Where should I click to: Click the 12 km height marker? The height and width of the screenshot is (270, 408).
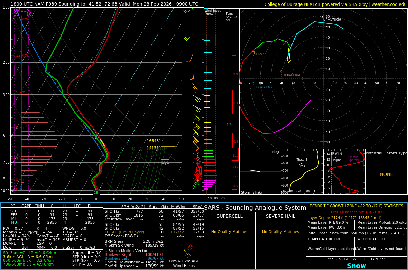[x=22, y=55]
